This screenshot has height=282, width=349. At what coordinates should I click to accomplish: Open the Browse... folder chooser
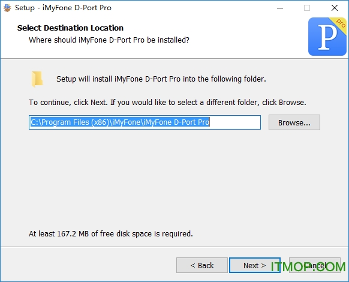click(294, 122)
